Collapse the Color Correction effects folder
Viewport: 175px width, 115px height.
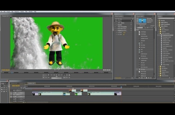point(159,33)
